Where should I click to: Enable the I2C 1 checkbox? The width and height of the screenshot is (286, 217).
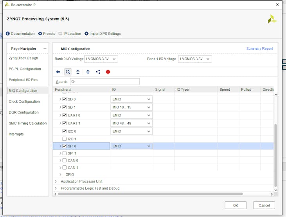(x=65, y=139)
